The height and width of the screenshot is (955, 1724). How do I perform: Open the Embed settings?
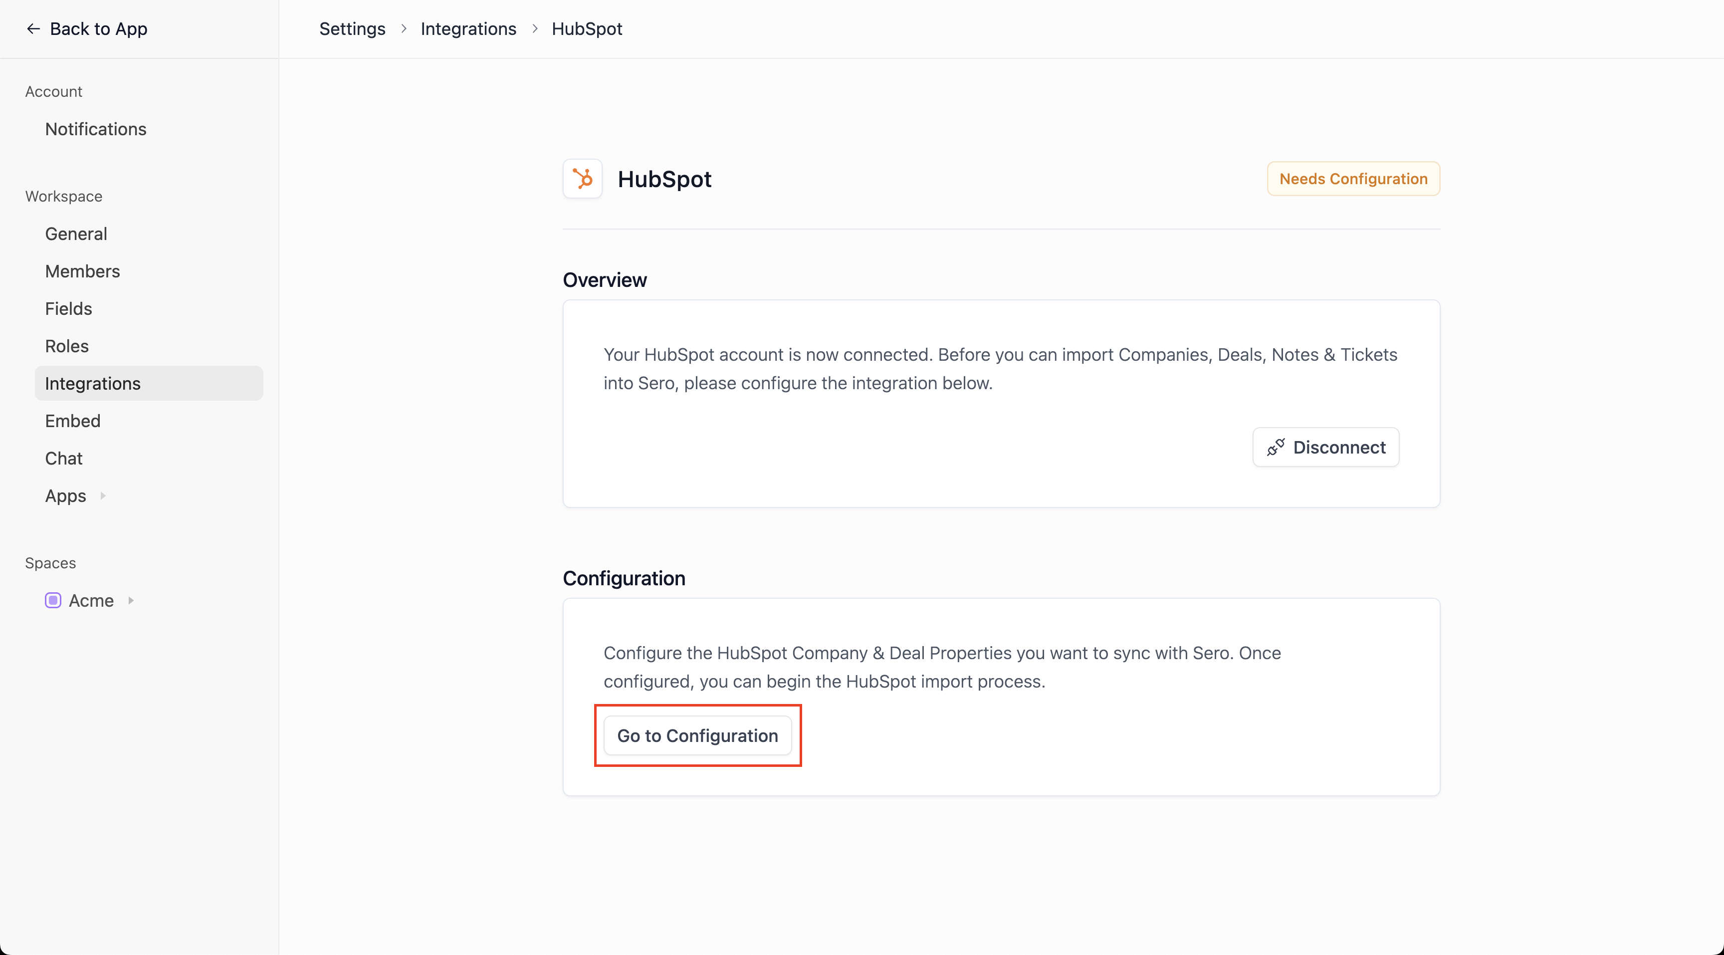(x=72, y=421)
